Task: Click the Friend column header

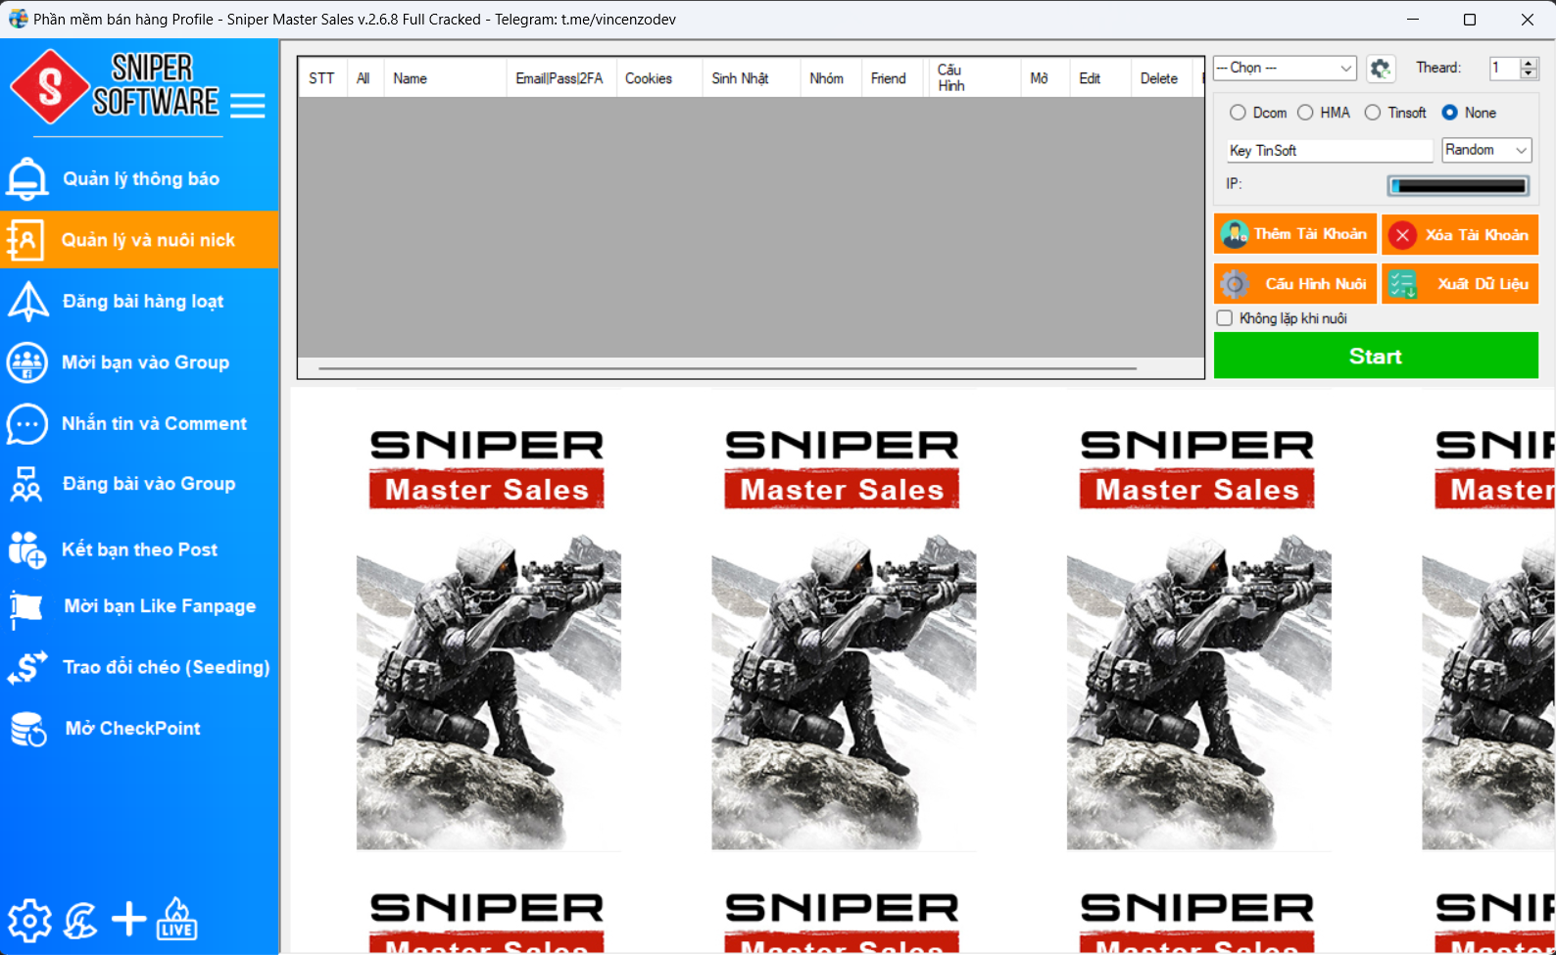Action: click(895, 78)
